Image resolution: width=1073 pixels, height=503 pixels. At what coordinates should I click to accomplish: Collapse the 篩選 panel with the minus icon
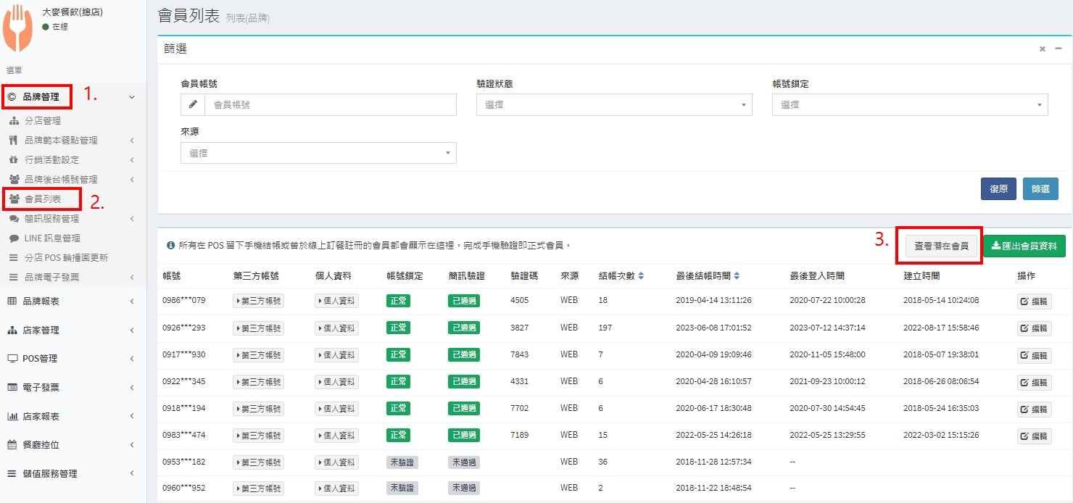[x=1058, y=49]
